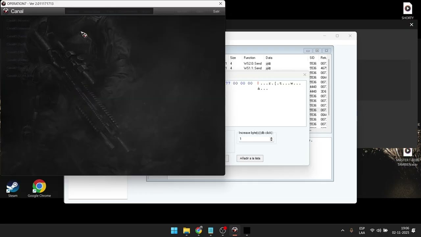Select the WS2.0::Send packet row
Screen dimensions: 421x237
click(276, 64)
